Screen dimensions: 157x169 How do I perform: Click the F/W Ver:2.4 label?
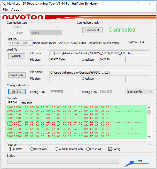pos(136,42)
